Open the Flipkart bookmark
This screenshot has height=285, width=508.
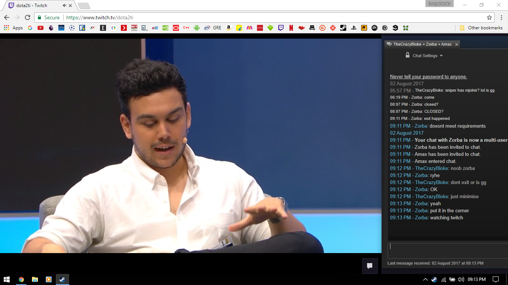tap(239, 28)
